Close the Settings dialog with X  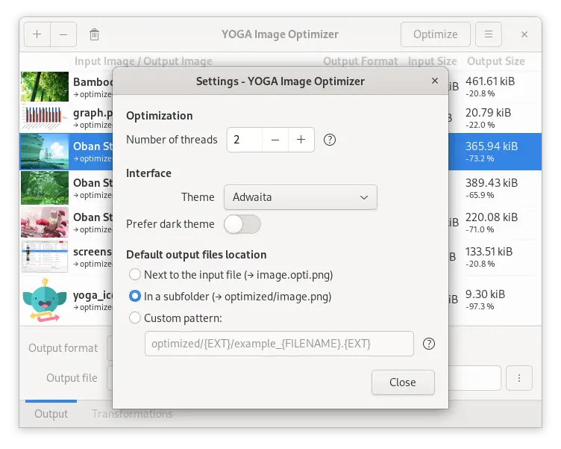(x=434, y=81)
